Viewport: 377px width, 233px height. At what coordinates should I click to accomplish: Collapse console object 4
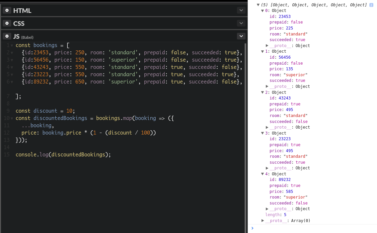(263, 174)
